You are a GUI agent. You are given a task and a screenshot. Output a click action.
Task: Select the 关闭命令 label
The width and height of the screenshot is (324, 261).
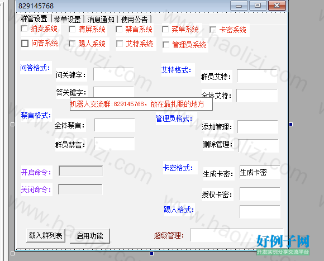[36, 189]
